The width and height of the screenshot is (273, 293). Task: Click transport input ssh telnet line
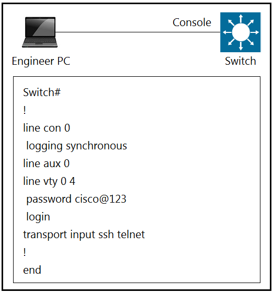point(84,235)
